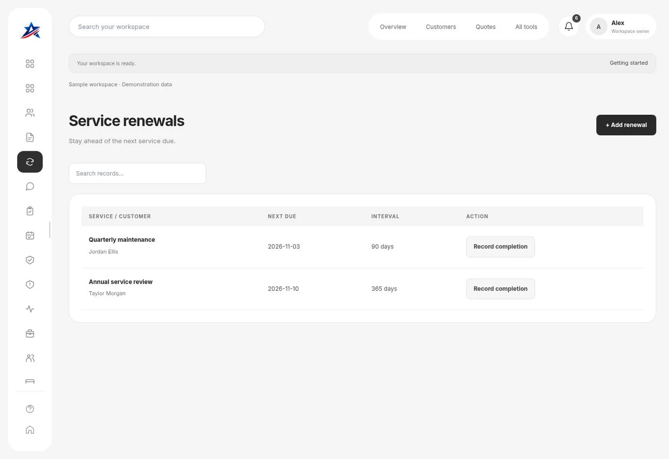Switch to the Quotes tab
This screenshot has height=459, width=669.
pos(486,27)
